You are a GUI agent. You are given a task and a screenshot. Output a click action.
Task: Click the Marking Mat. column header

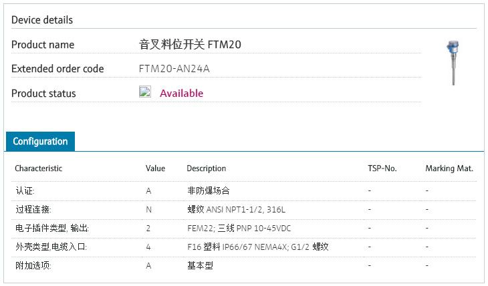[x=449, y=168]
